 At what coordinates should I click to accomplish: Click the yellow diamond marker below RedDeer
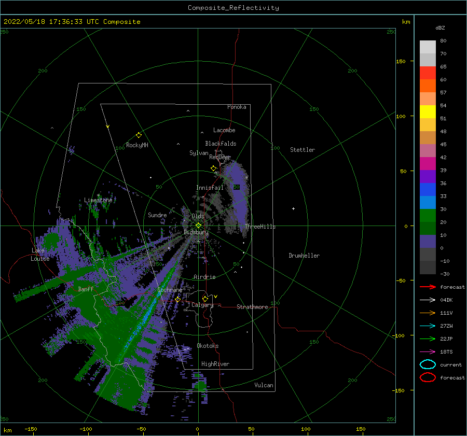213,168
